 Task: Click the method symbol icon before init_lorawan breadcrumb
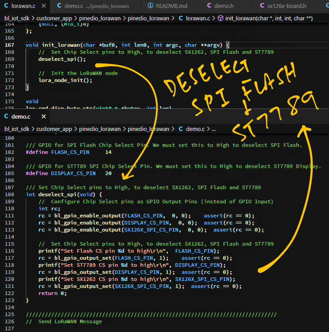point(220,19)
